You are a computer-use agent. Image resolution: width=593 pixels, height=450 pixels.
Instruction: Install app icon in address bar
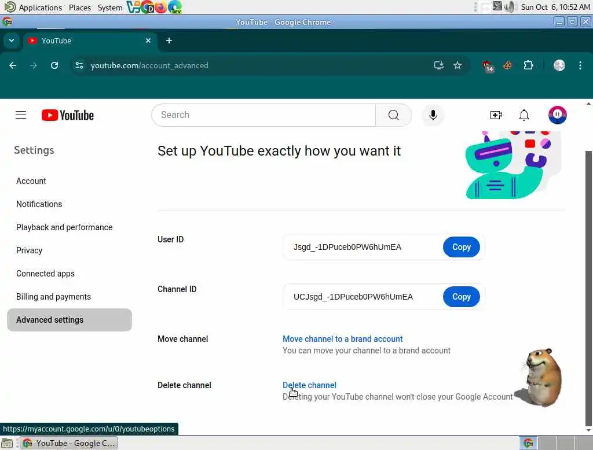439,65
